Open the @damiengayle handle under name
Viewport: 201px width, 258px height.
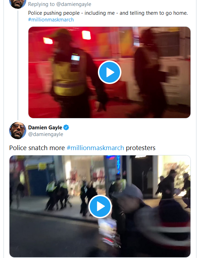pos(46,134)
